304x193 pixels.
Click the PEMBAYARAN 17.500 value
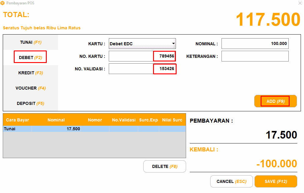281,135
